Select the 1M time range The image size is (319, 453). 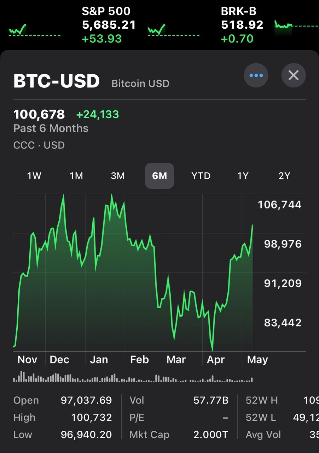tap(76, 176)
